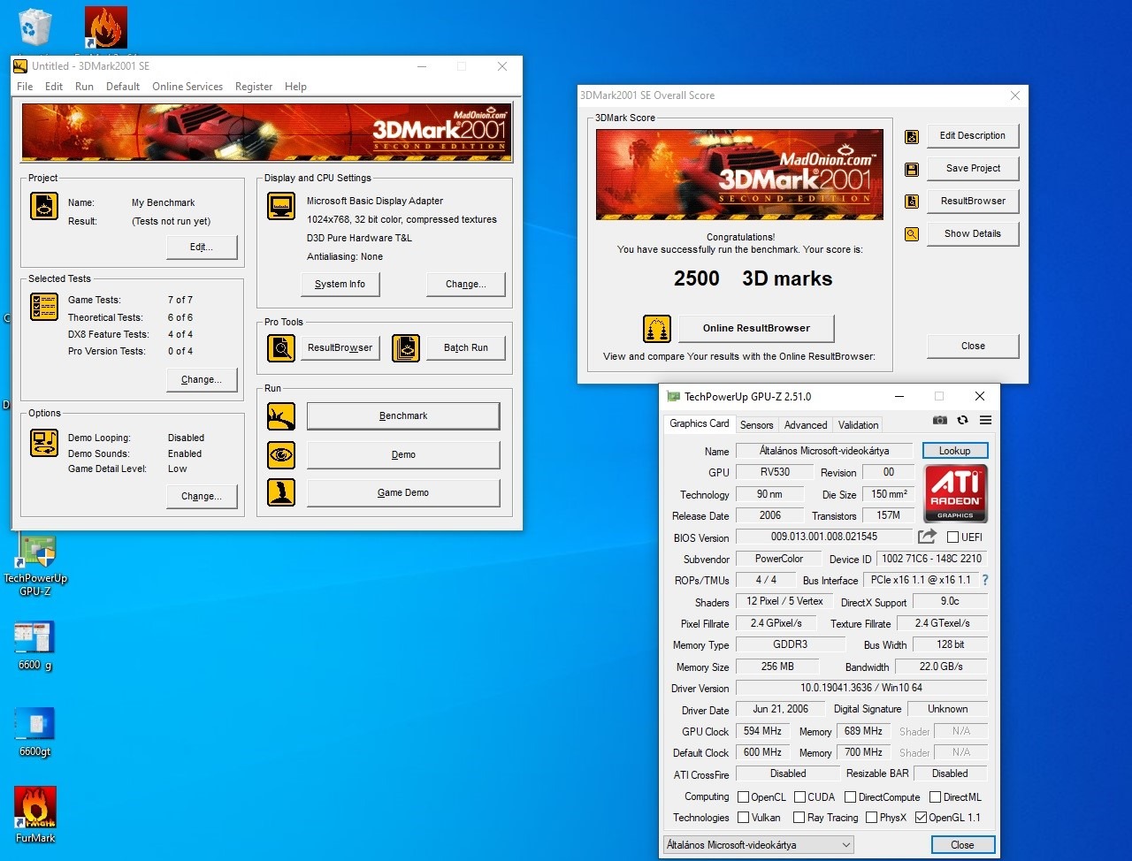Click the Save Project floppy icon

coord(912,169)
